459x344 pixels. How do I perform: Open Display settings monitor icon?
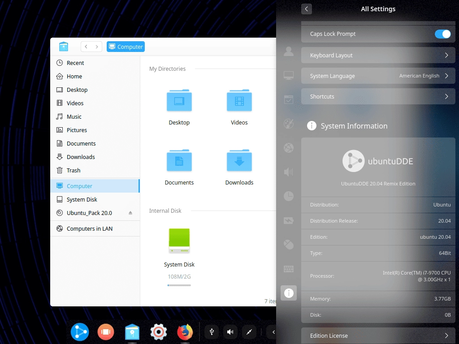(x=289, y=75)
